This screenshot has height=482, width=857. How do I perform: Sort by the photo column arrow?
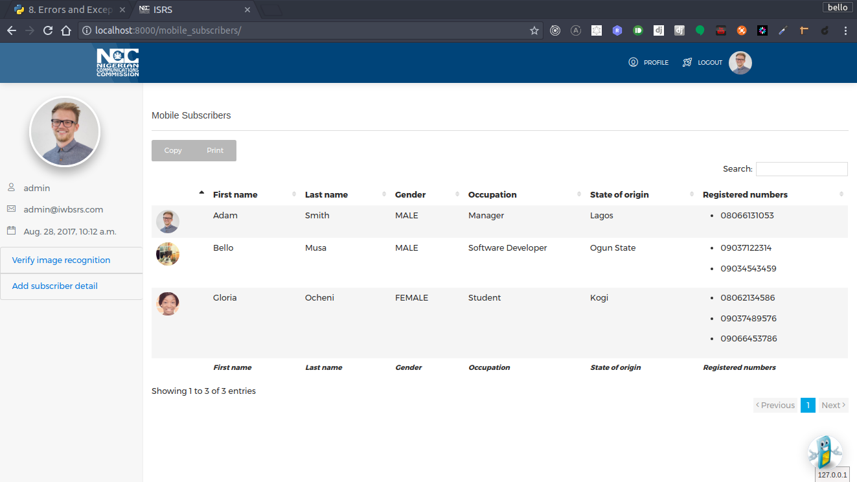click(201, 192)
